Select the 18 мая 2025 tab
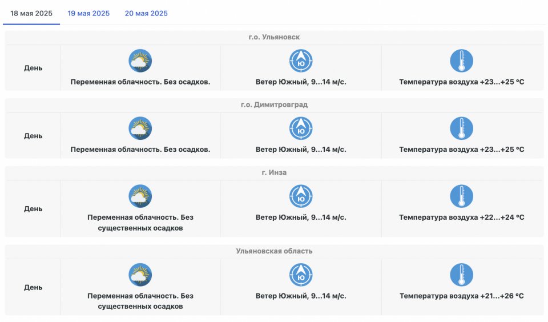Image resolution: width=548 pixels, height=322 pixels. [31, 13]
